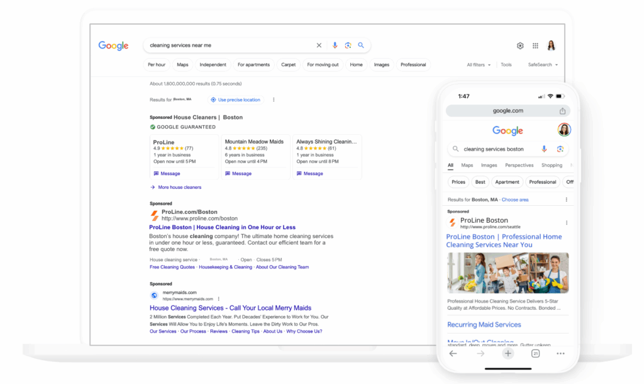644x384 pixels.
Task: Tap the phone search field text
Action: point(493,149)
